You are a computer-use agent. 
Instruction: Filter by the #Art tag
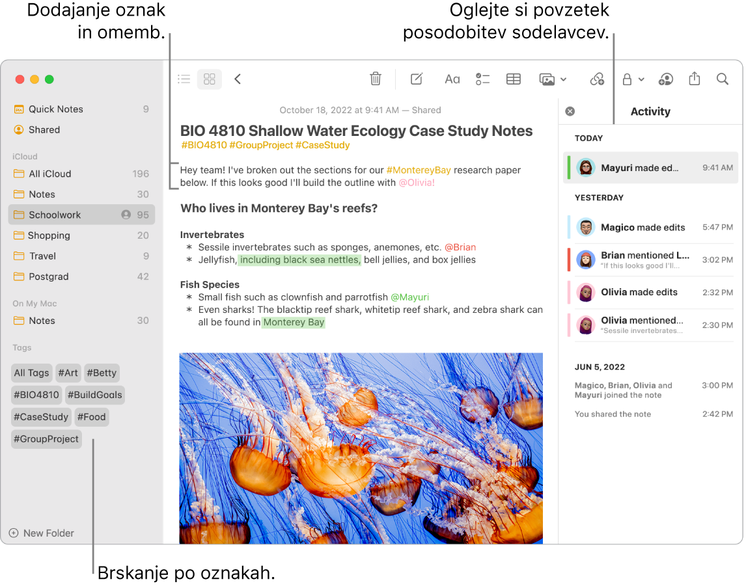tap(68, 373)
